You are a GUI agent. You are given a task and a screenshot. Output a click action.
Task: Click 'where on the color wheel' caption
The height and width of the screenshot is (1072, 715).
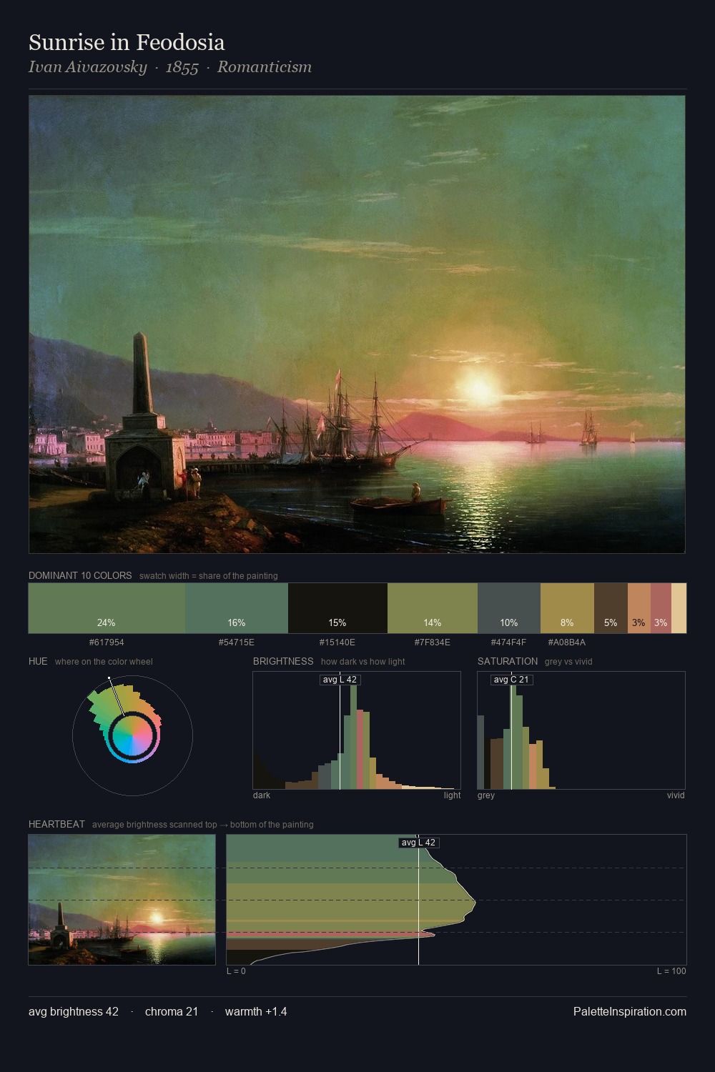[104, 661]
